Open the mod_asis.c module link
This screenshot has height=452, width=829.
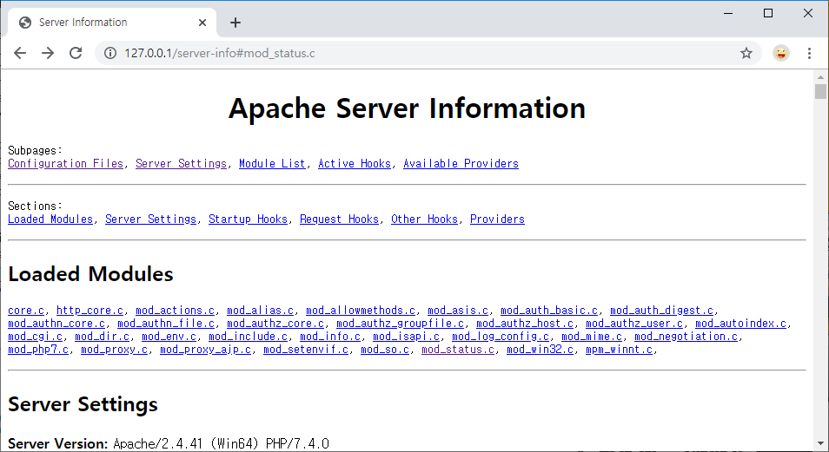point(458,311)
